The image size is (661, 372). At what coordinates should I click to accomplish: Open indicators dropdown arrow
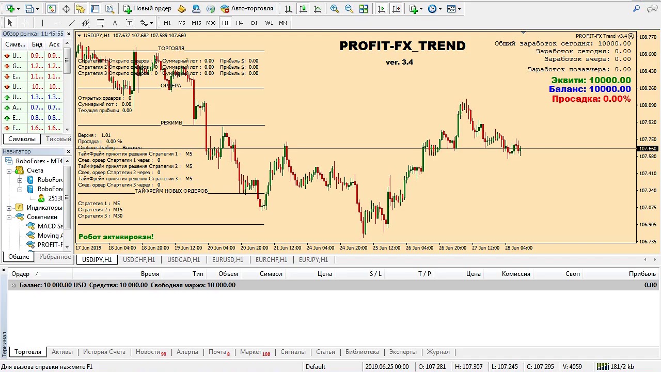(421, 9)
